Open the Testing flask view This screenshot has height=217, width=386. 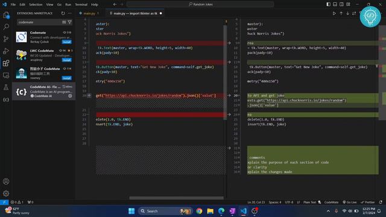coord(6,87)
